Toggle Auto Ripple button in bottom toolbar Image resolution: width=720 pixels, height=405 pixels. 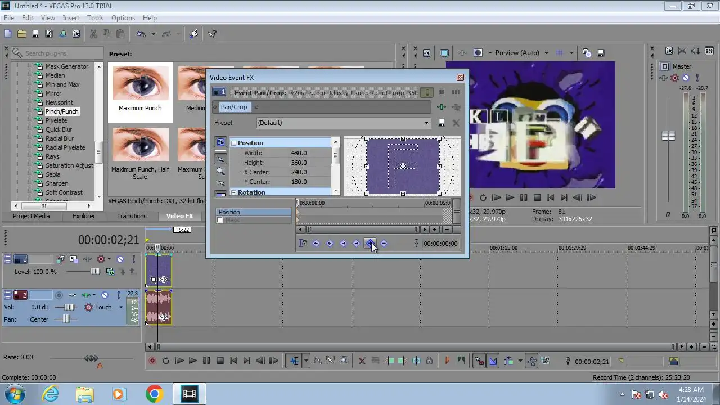click(508, 361)
